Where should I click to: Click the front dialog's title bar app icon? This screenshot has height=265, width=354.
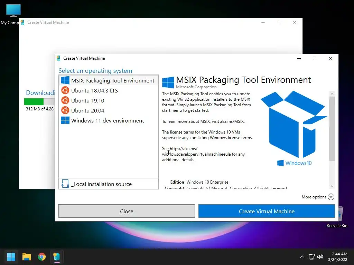coord(58,58)
